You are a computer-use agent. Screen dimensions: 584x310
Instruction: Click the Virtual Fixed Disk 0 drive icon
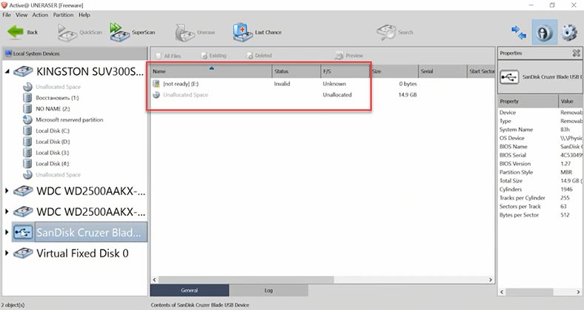point(23,254)
